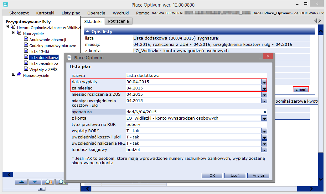The width and height of the screenshot is (326, 194).
Task: Open the Wydruki menu
Action: point(121,13)
